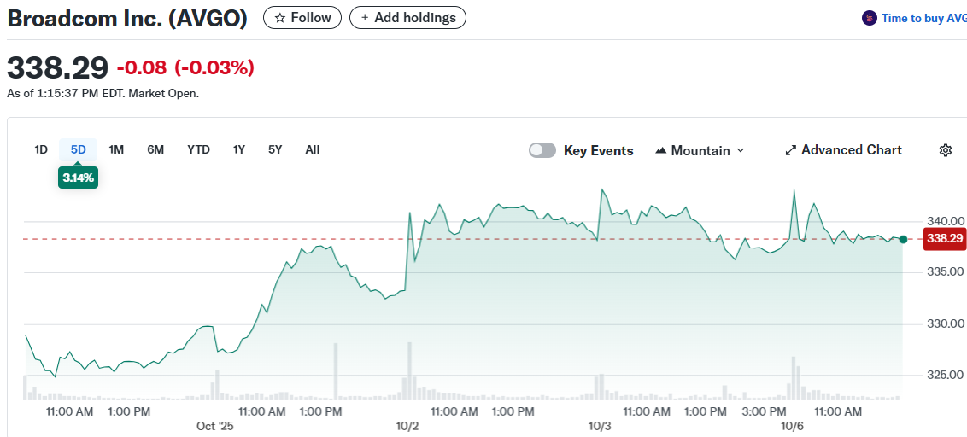Select the 5Y time range
The width and height of the screenshot is (967, 437).
pyautogui.click(x=274, y=149)
